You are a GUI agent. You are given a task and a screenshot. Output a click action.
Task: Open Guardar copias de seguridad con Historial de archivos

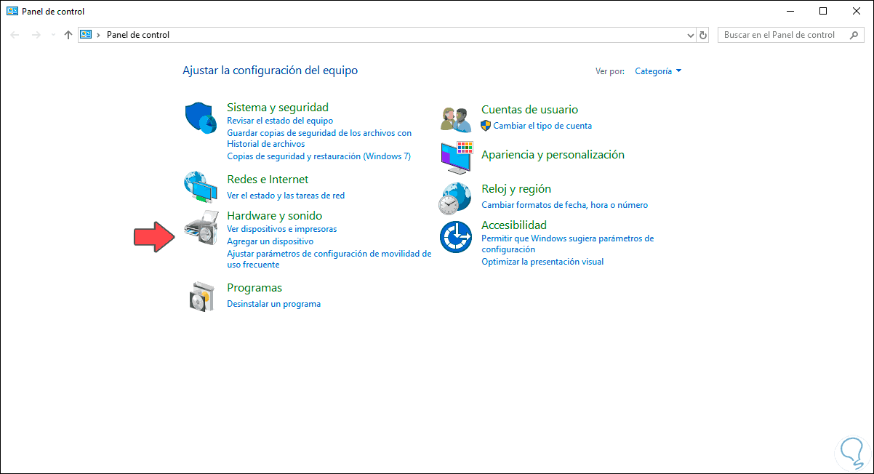click(319, 138)
